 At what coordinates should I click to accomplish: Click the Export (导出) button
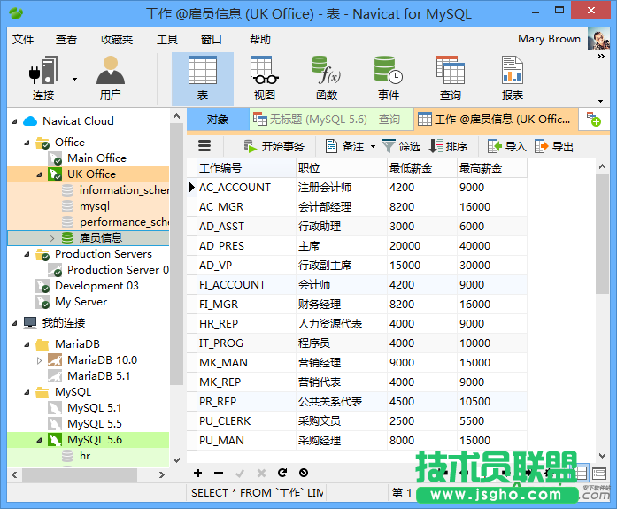(553, 146)
